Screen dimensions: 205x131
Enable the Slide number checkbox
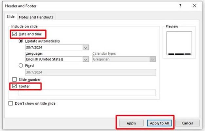14,80
